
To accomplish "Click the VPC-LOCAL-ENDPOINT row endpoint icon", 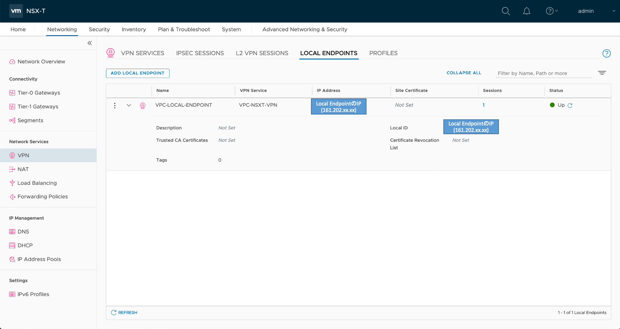I will [143, 105].
